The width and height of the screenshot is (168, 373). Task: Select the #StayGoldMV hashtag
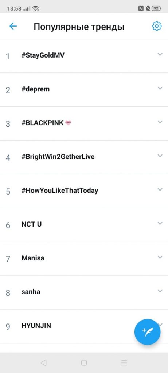tap(43, 55)
